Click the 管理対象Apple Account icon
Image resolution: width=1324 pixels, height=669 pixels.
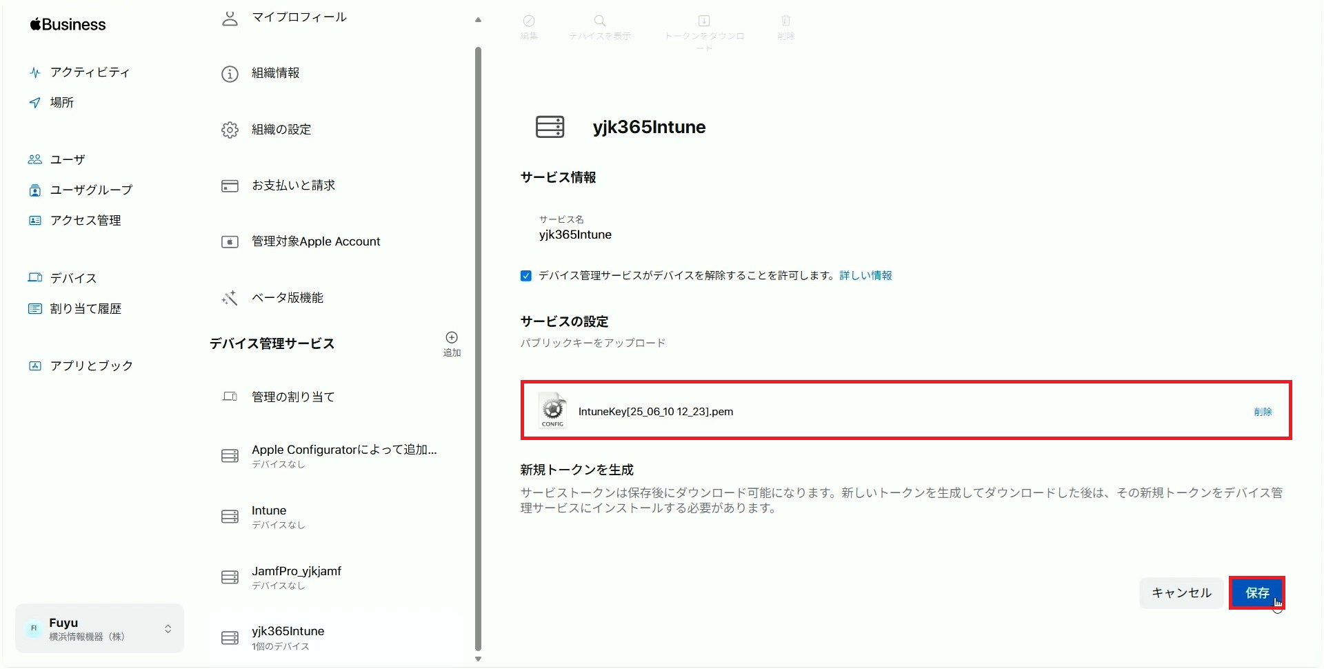tap(230, 242)
